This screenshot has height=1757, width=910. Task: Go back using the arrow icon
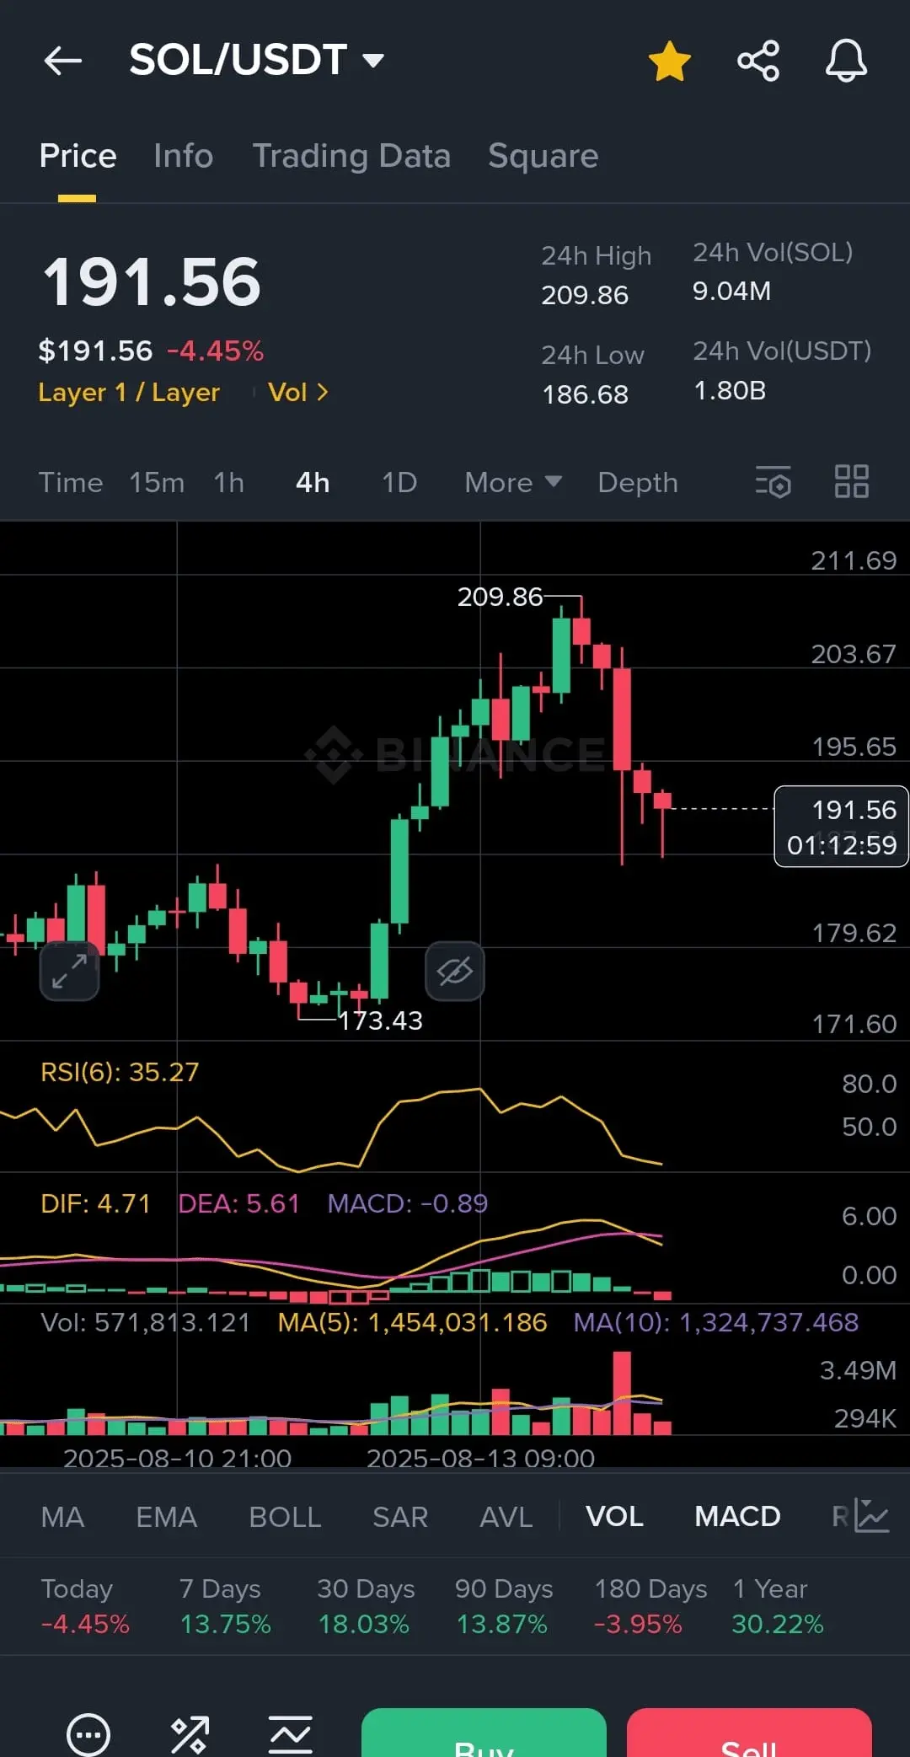point(62,61)
